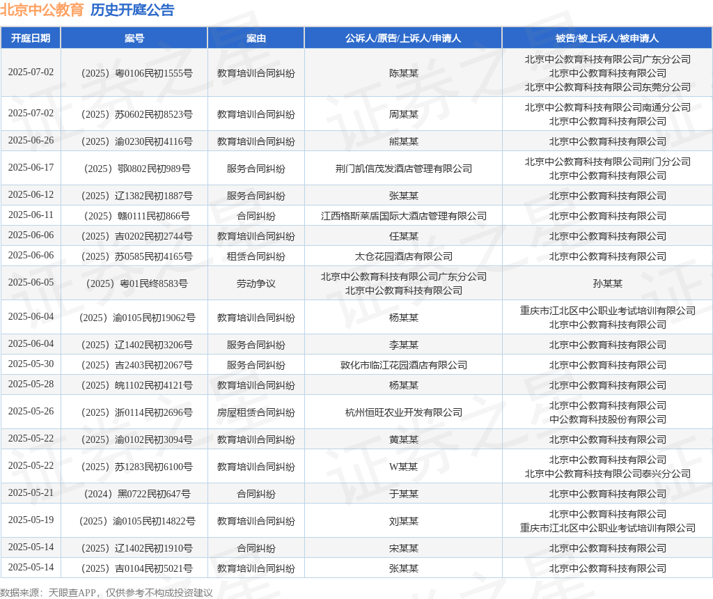The width and height of the screenshot is (713, 599).
Task: Click plaintiff 杭州恒旺农业开发有限公司
Action: point(403,412)
